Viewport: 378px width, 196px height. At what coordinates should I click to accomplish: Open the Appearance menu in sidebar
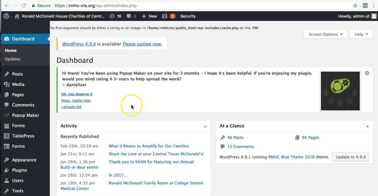click(24, 160)
